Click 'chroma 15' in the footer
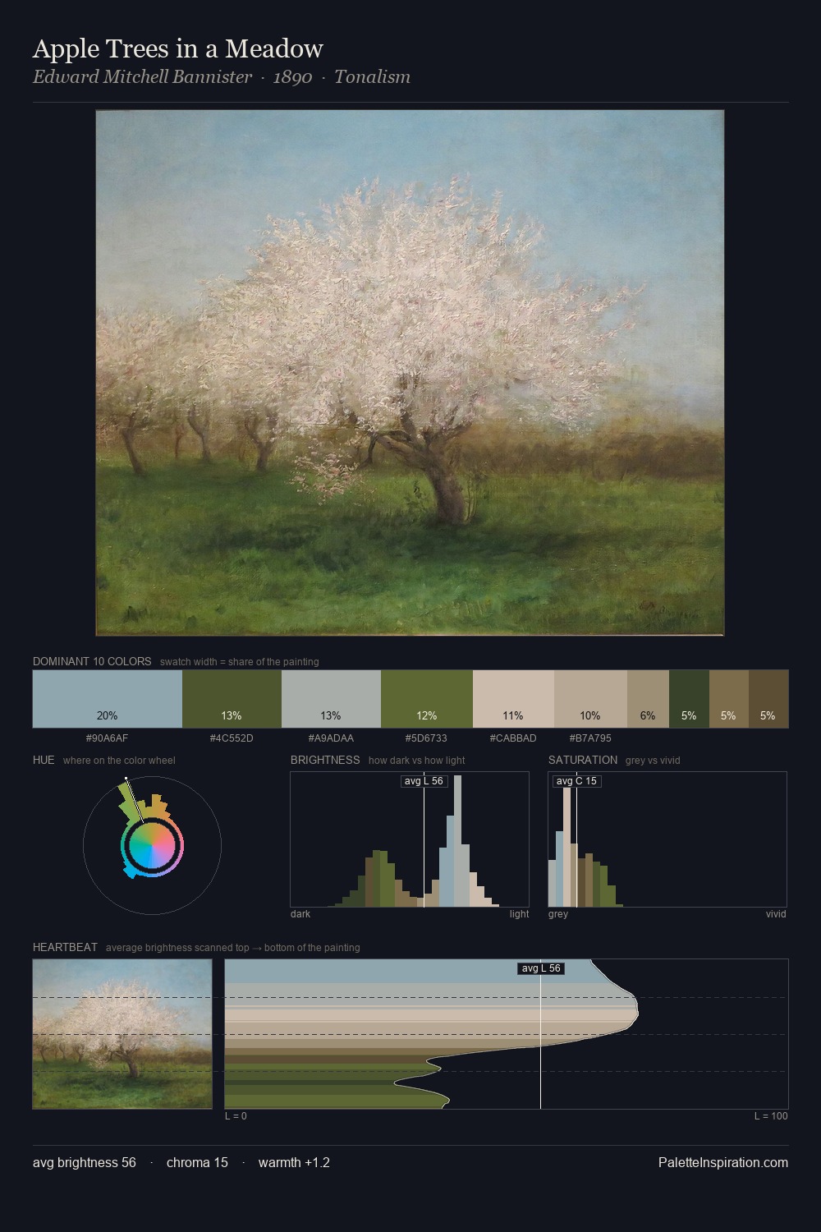This screenshot has height=1232, width=821. (x=197, y=1162)
